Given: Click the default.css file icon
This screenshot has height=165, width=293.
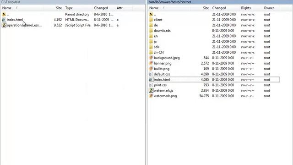Looking at the screenshot, I should pos(151,74).
